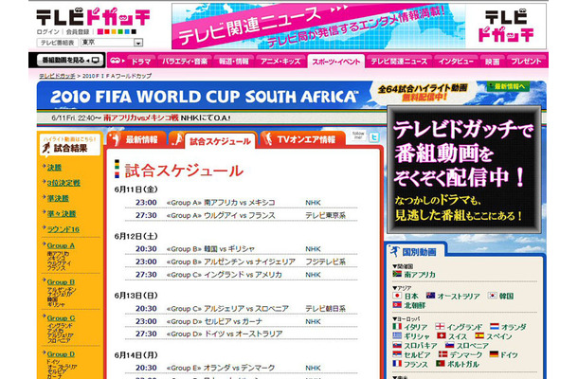Viewport: 578px width, 379px height.
Task: Open the アニメ・キッズ menu tab
Action: click(x=280, y=62)
